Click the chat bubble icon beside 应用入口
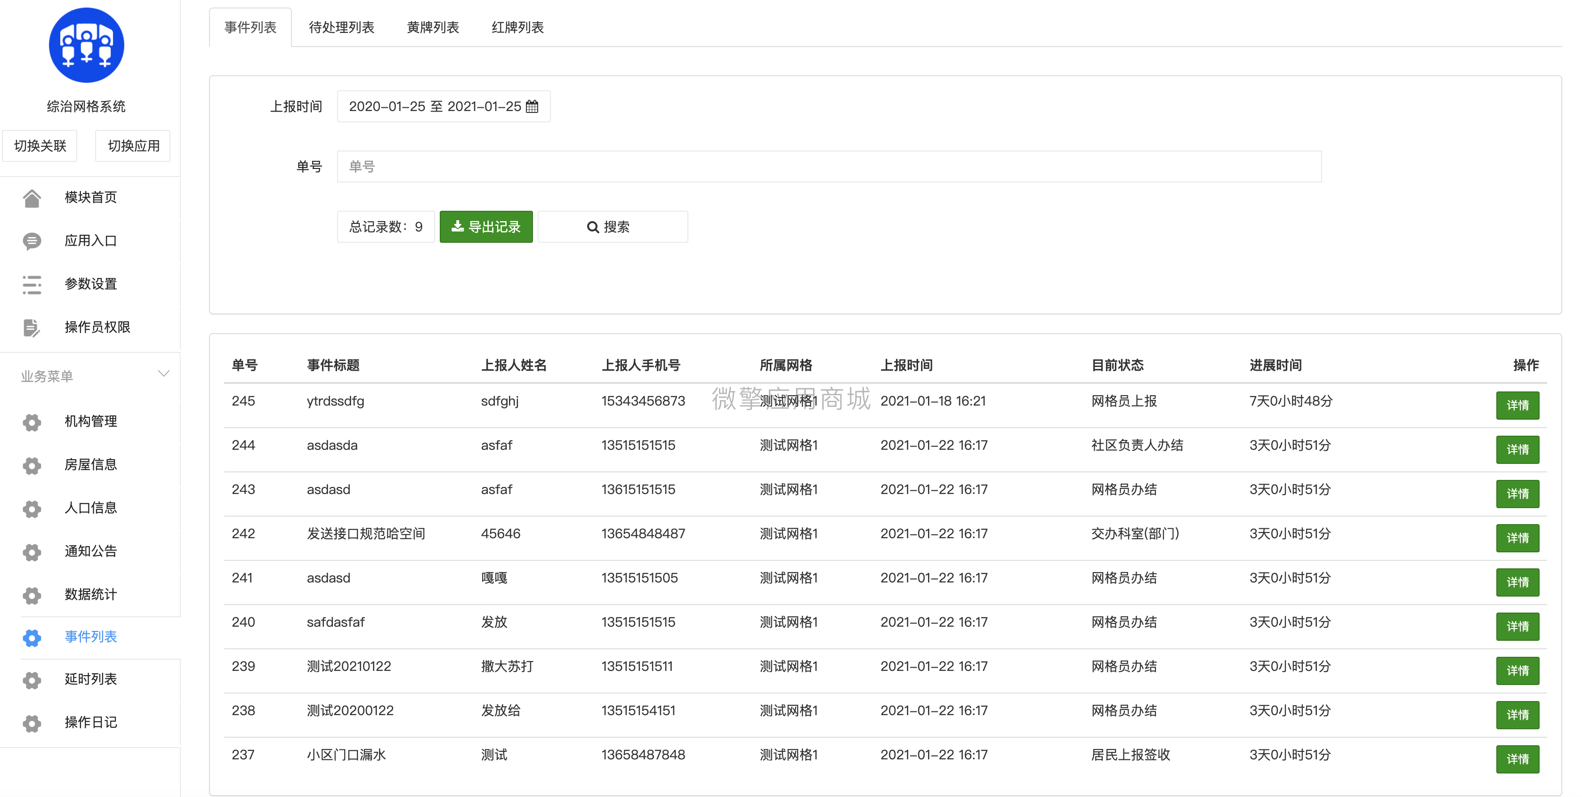Viewport: 1582px width, 797px height. tap(32, 241)
